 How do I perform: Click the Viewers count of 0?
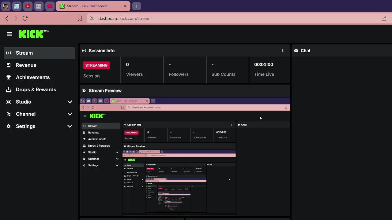coord(127,64)
